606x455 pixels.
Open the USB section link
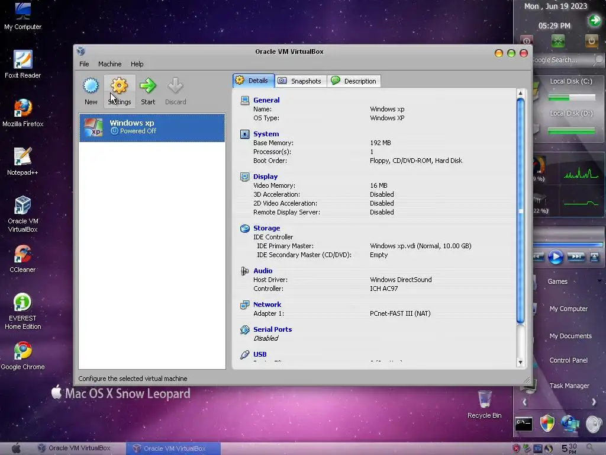click(260, 354)
